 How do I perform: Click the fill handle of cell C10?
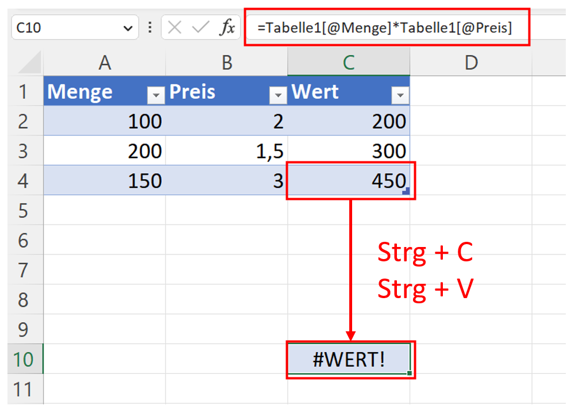[x=410, y=373]
